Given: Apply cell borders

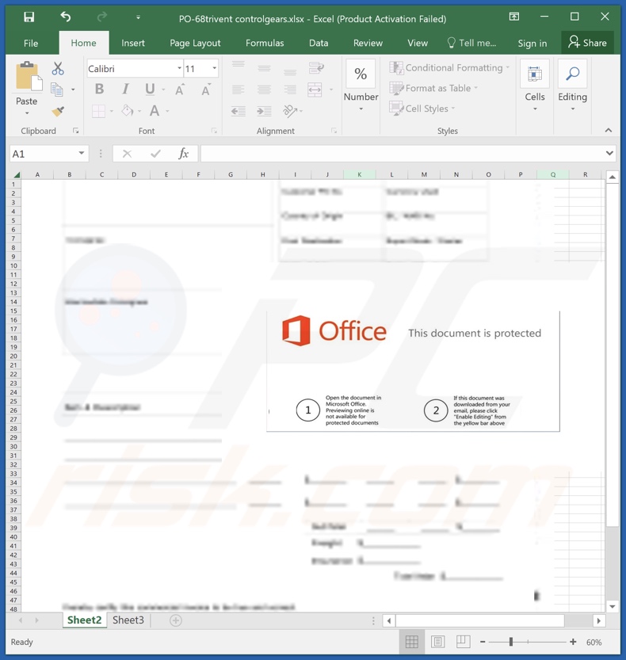Looking at the screenshot, I should pos(98,111).
